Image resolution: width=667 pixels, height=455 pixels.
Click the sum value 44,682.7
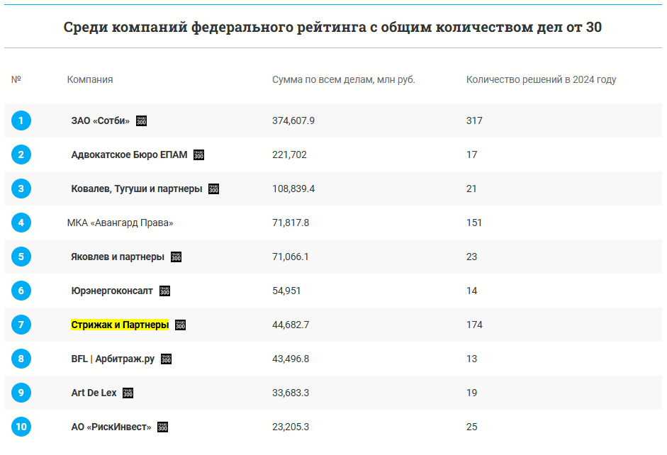point(291,325)
